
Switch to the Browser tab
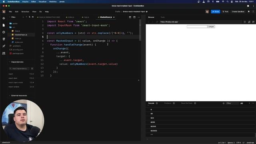(151, 17)
